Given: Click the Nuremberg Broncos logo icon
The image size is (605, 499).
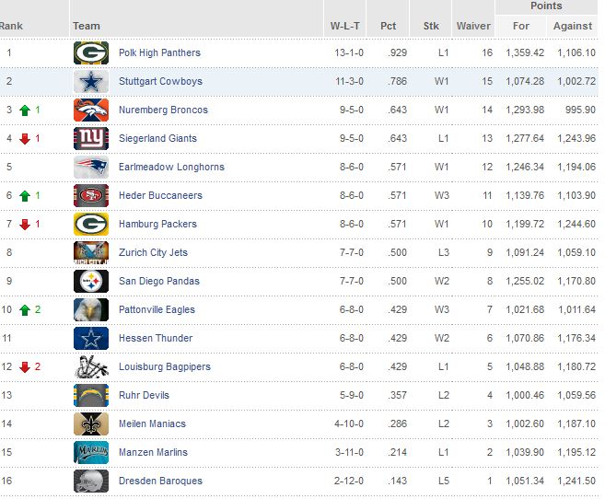Looking at the screenshot, I should pyautogui.click(x=91, y=110).
